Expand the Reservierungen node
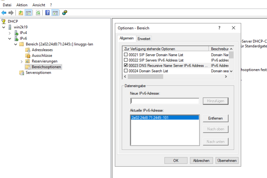The height and width of the screenshot is (178, 267). (x=22, y=61)
